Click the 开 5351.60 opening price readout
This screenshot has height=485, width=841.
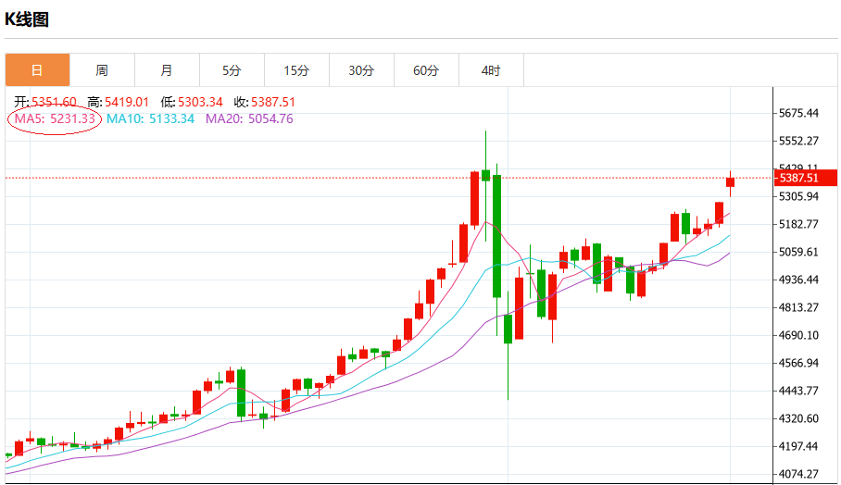pyautogui.click(x=44, y=102)
